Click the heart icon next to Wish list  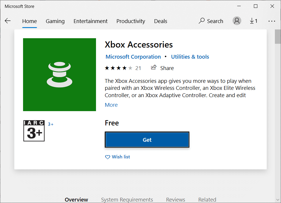[107, 157]
